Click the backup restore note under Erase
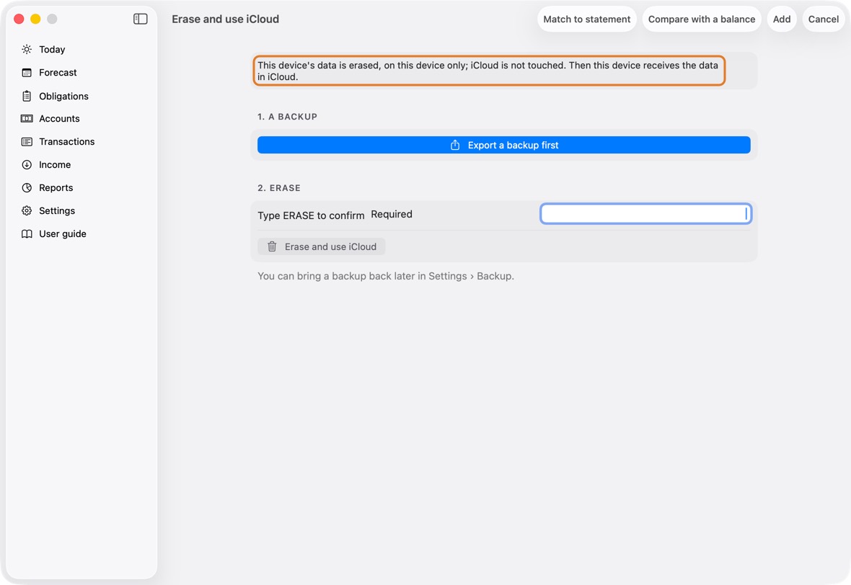The height and width of the screenshot is (585, 851). coord(385,276)
